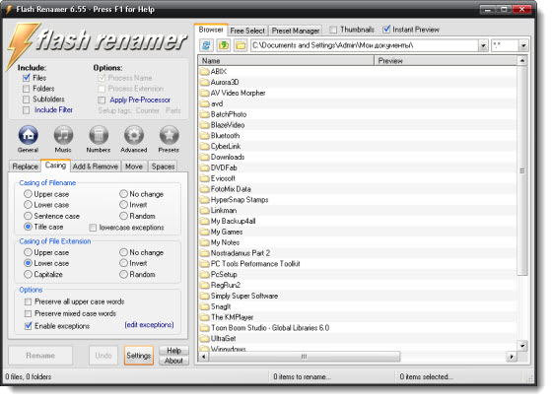Switch to the Replace tab
This screenshot has height=401, width=552.
click(25, 167)
